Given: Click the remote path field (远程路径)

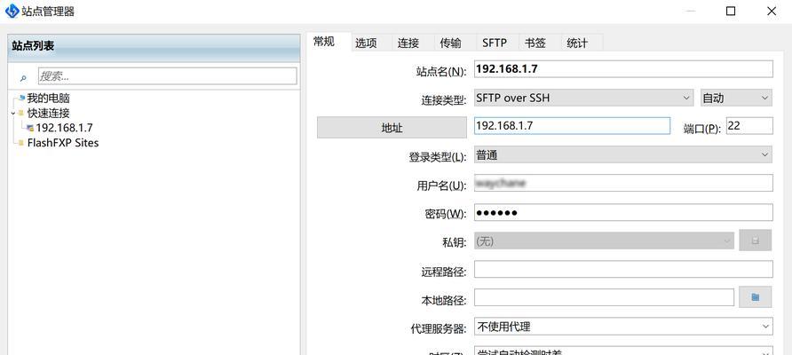Looking at the screenshot, I should point(623,269).
